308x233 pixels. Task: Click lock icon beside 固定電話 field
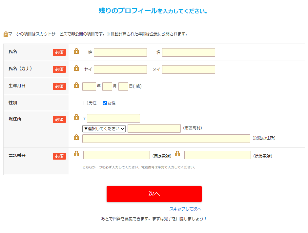[76, 154]
